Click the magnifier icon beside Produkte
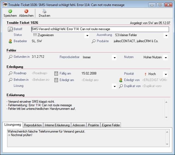The width and height of the screenshot is (175, 155). pos(94,41)
